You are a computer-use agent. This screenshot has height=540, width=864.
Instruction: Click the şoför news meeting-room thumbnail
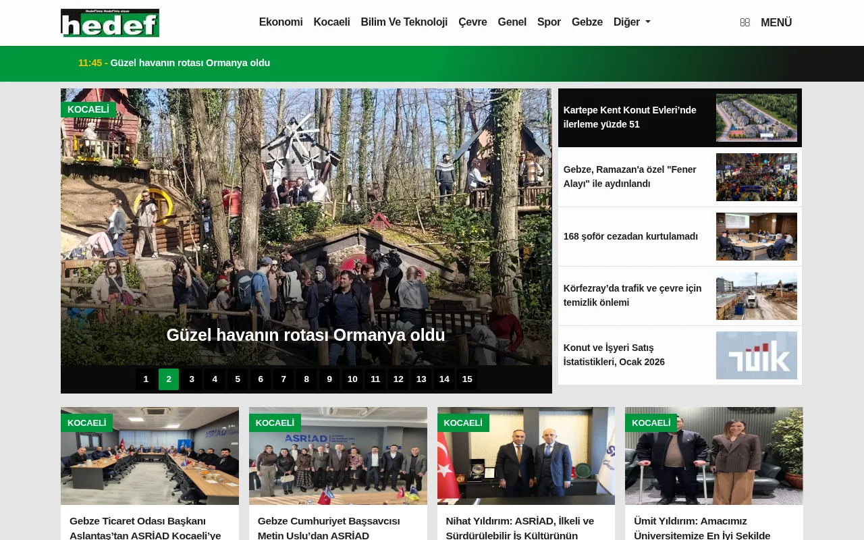(x=756, y=236)
